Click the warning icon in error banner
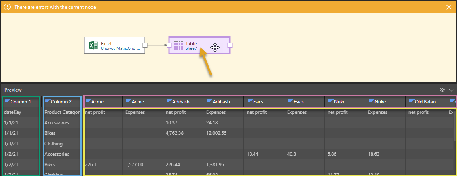The width and height of the screenshot is (457, 176). [x=7, y=7]
